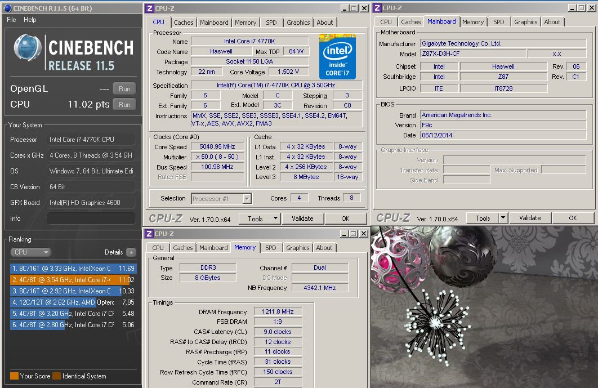598x388 pixels.
Task: Click the Cinebench title bar app icon
Action: 7,8
